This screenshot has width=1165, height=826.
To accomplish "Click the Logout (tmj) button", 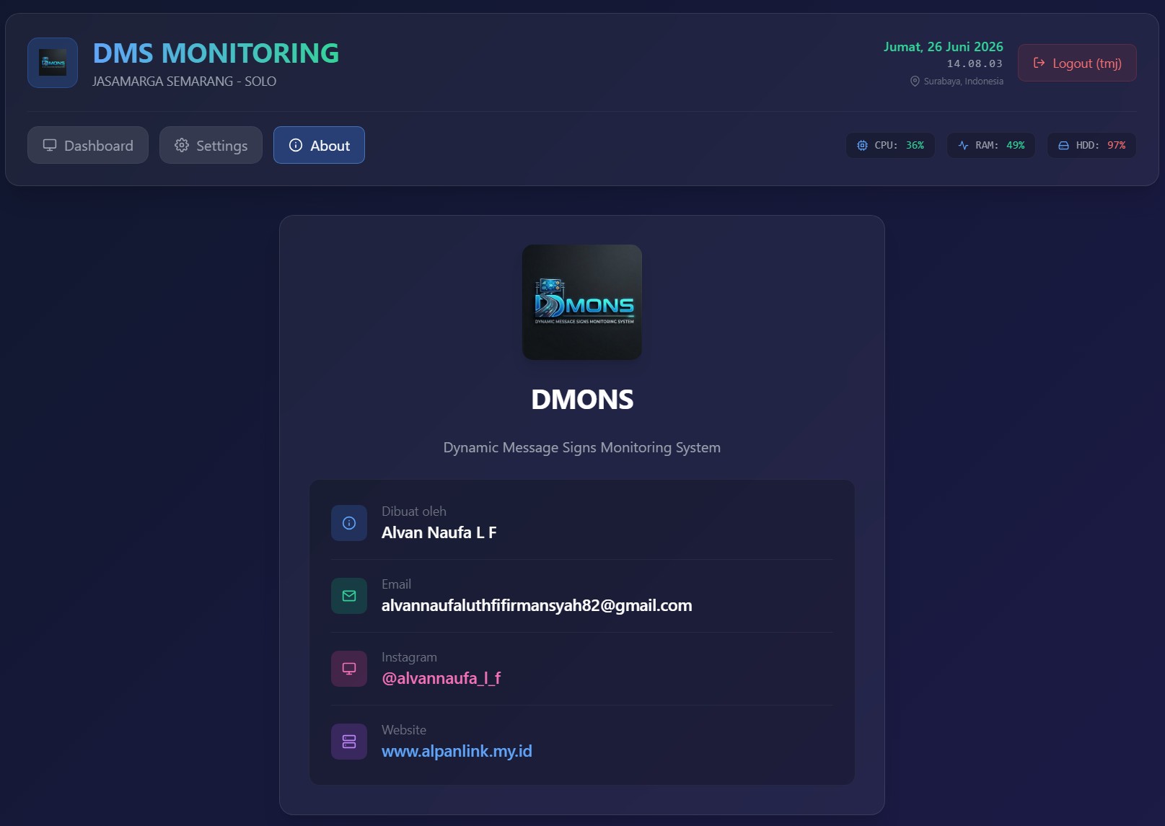I will [x=1077, y=63].
